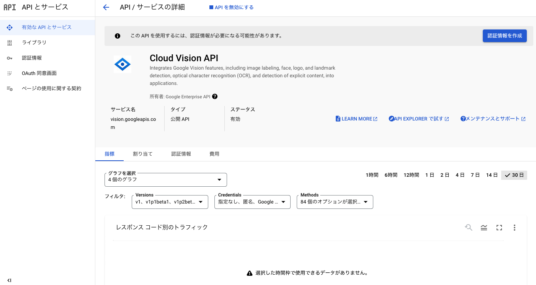This screenshot has width=536, height=285.
Task: Click the back arrow to API list
Action: [x=106, y=7]
